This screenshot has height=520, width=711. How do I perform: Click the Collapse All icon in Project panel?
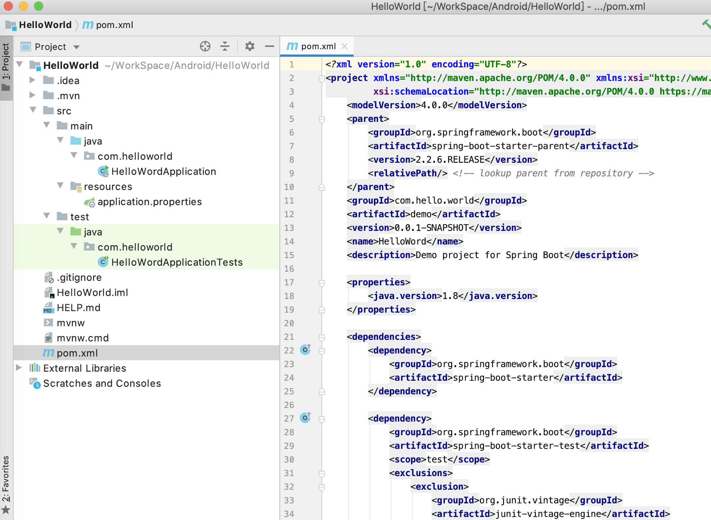tap(225, 46)
